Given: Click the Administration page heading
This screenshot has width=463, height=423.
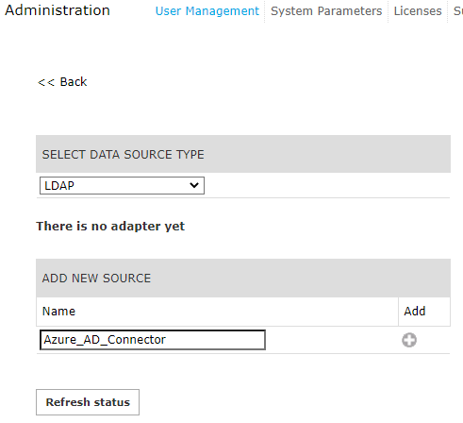Looking at the screenshot, I should click(58, 10).
